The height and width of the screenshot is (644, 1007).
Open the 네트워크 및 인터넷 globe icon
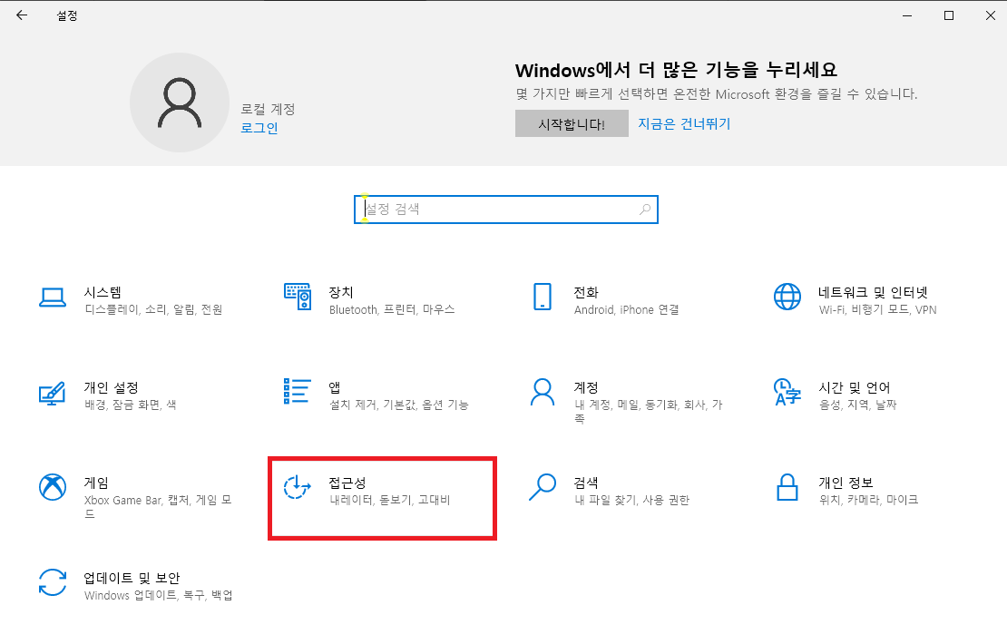pos(787,297)
